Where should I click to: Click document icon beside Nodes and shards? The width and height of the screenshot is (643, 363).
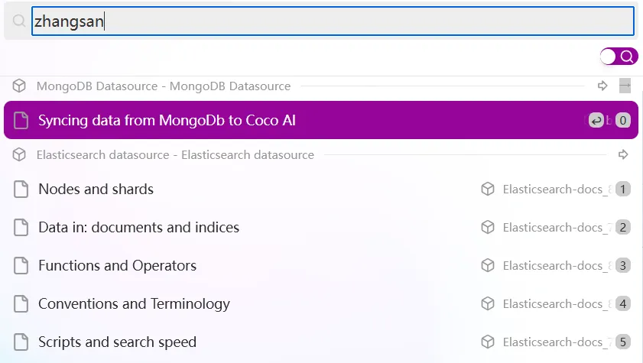tap(21, 190)
